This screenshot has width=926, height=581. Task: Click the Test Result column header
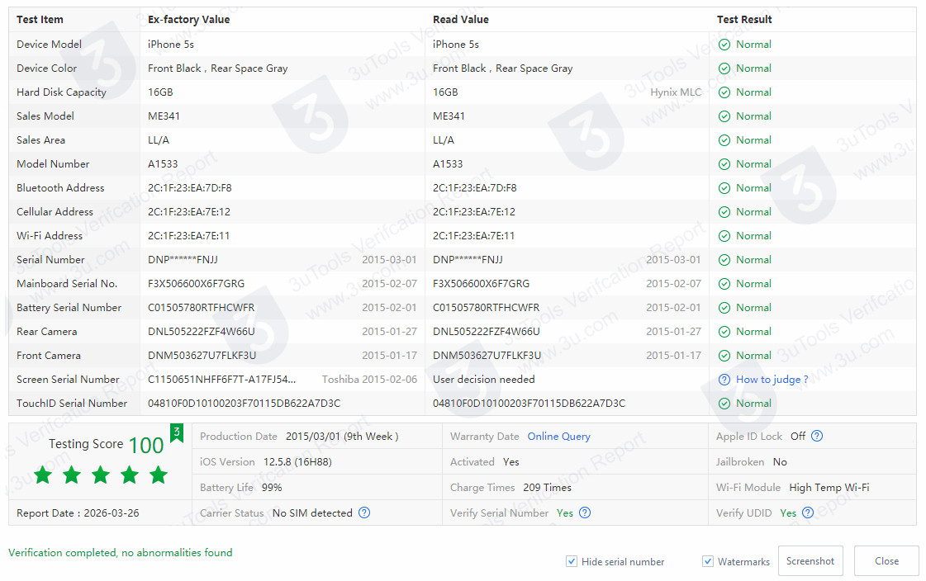click(x=744, y=20)
